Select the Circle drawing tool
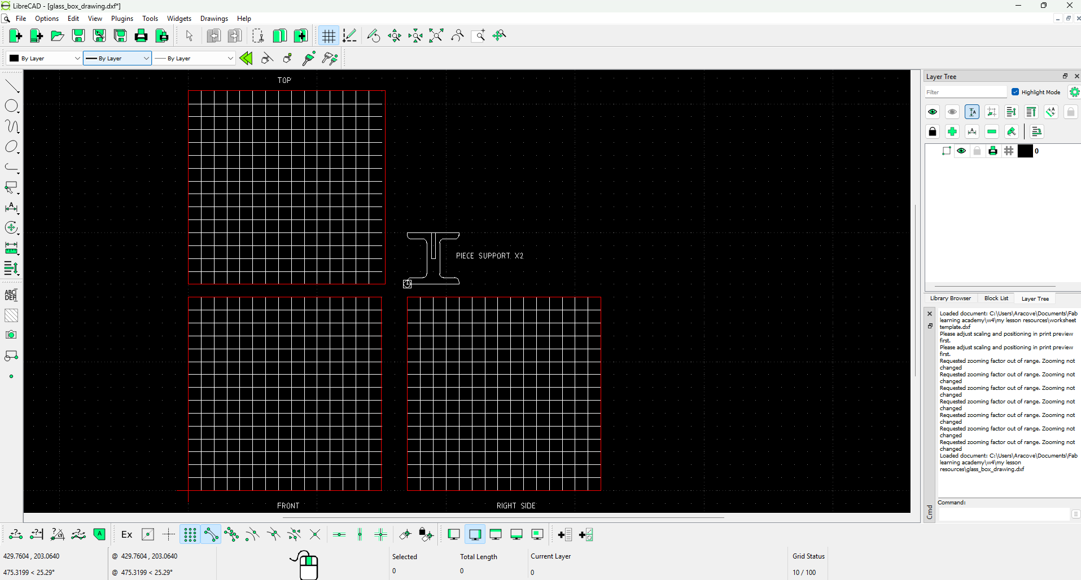The height and width of the screenshot is (580, 1081). (x=12, y=107)
